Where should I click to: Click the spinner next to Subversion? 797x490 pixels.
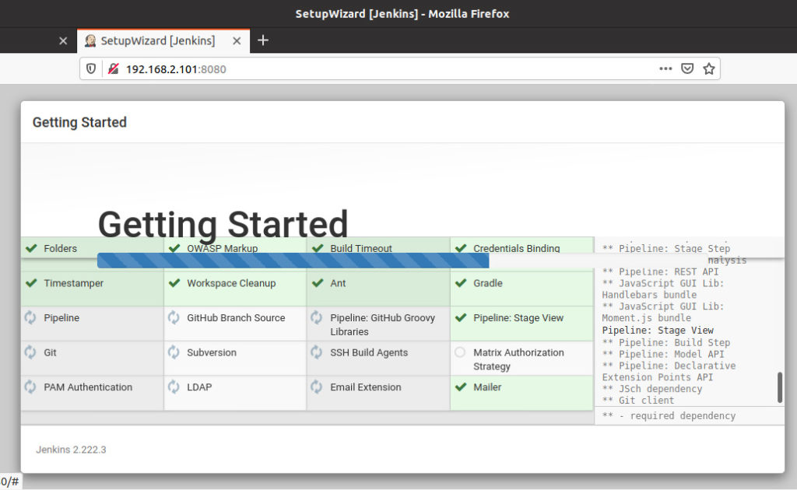(x=174, y=352)
